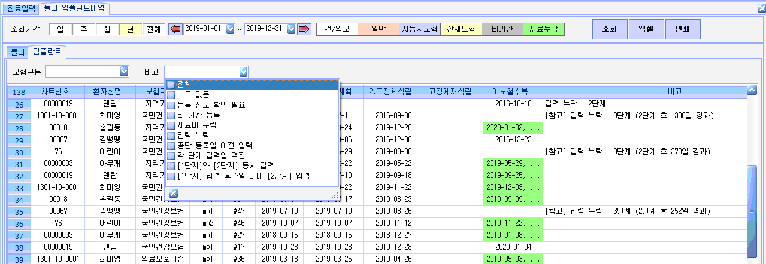Image resolution: width=766 pixels, height=264 pixels.
Task: Click the dropdown list resize grip icon
Action: [335, 195]
